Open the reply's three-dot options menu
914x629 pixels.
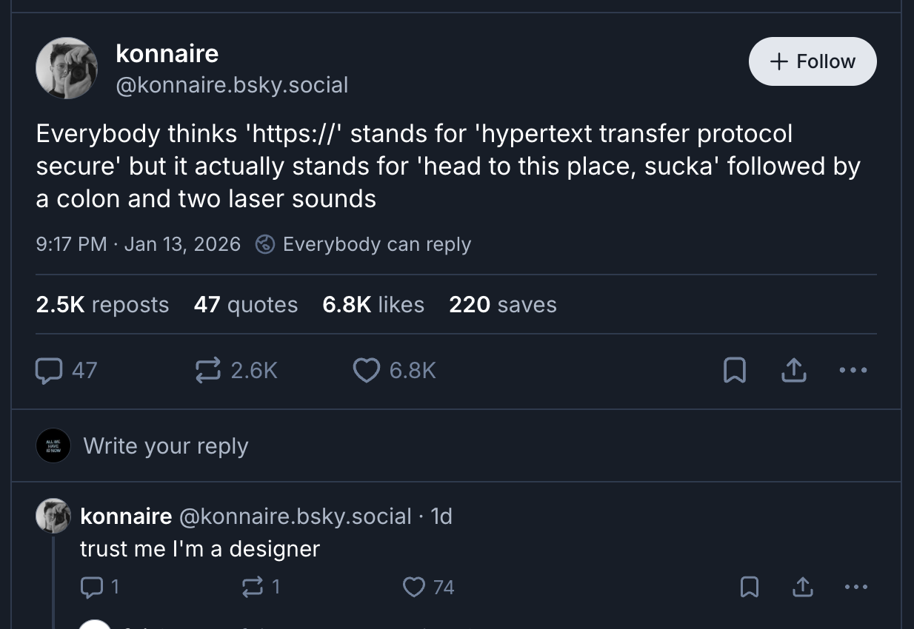pyautogui.click(x=855, y=587)
